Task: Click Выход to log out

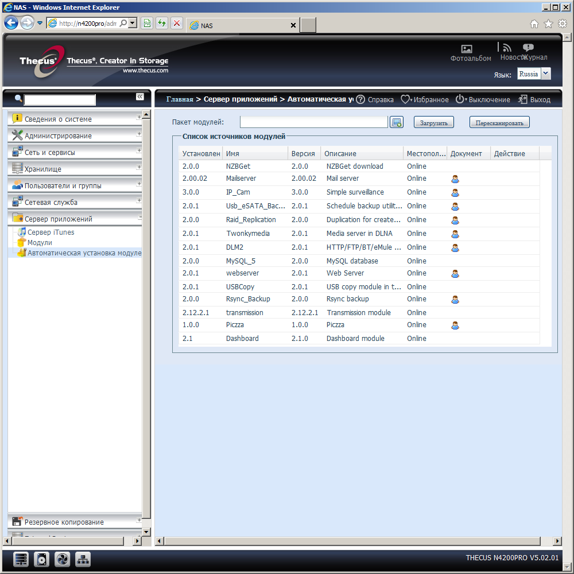Action: pyautogui.click(x=534, y=99)
